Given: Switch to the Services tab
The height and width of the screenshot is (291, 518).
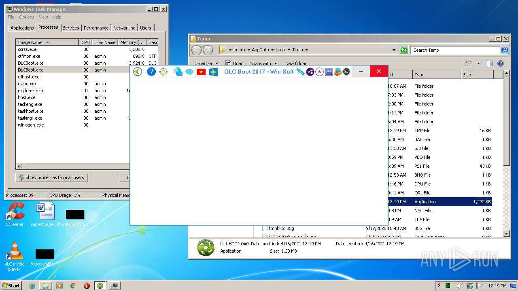Looking at the screenshot, I should (71, 28).
